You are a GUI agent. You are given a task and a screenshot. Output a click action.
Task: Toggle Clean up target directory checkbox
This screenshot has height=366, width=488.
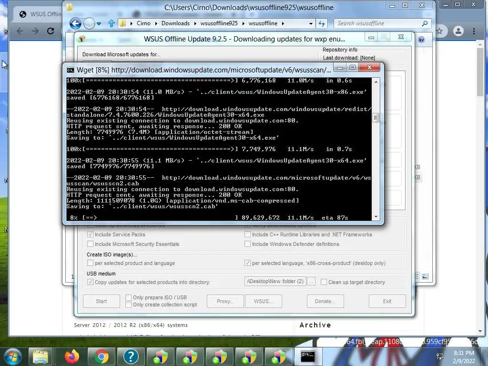coord(324,282)
